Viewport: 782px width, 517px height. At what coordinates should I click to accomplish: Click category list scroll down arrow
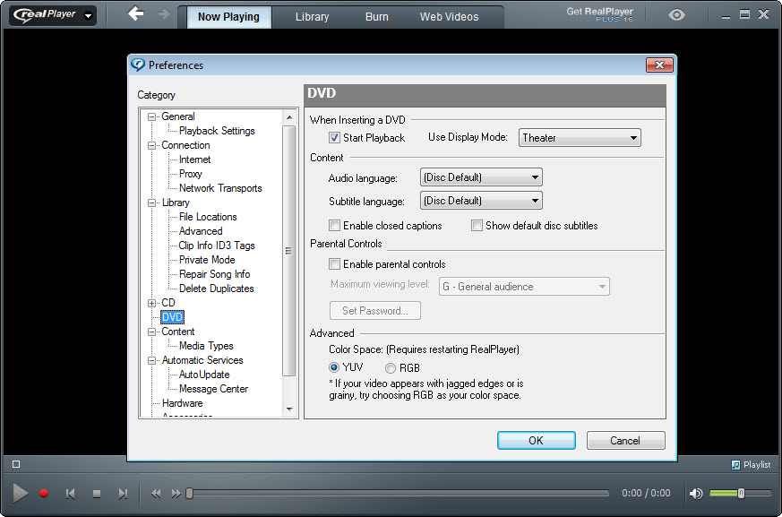coord(289,409)
